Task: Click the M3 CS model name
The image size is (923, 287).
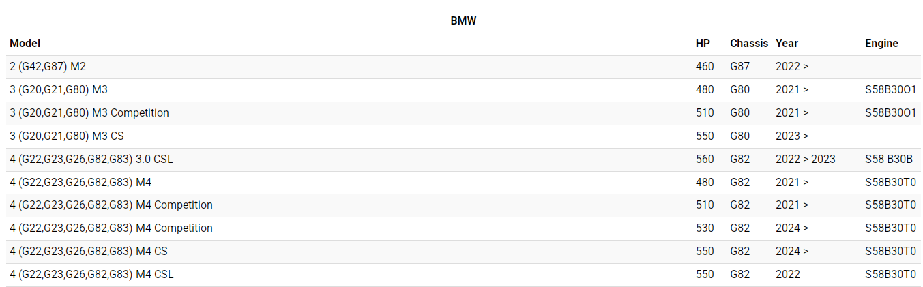Action: pos(67,136)
